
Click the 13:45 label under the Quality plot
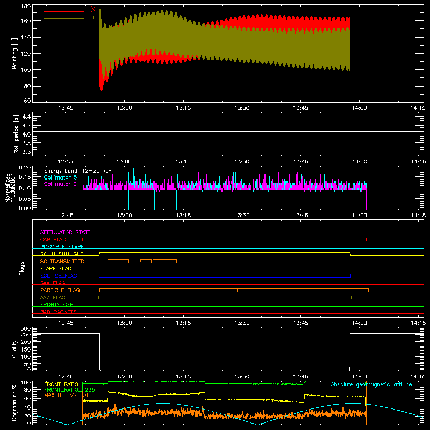(x=300, y=377)
